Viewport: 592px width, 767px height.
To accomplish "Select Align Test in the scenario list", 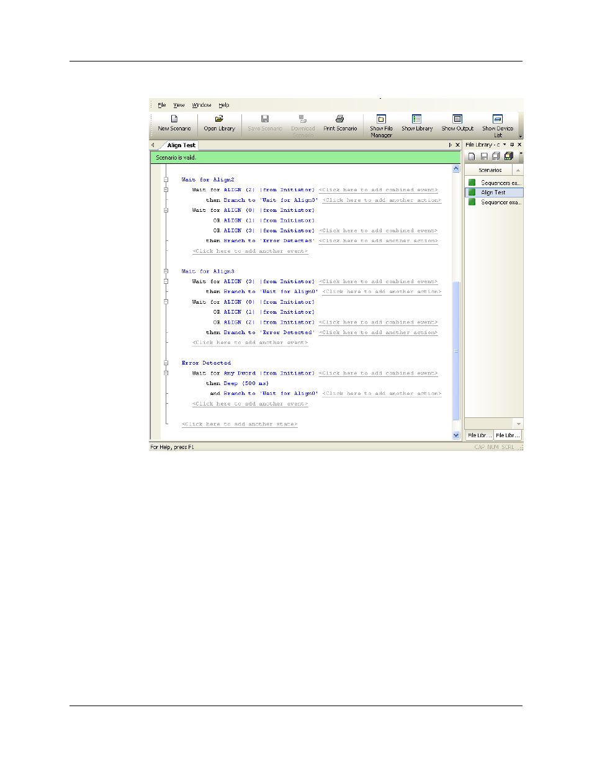I will [x=493, y=193].
